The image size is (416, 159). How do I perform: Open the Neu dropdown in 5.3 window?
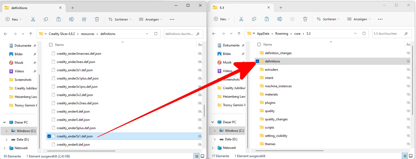(x=222, y=19)
